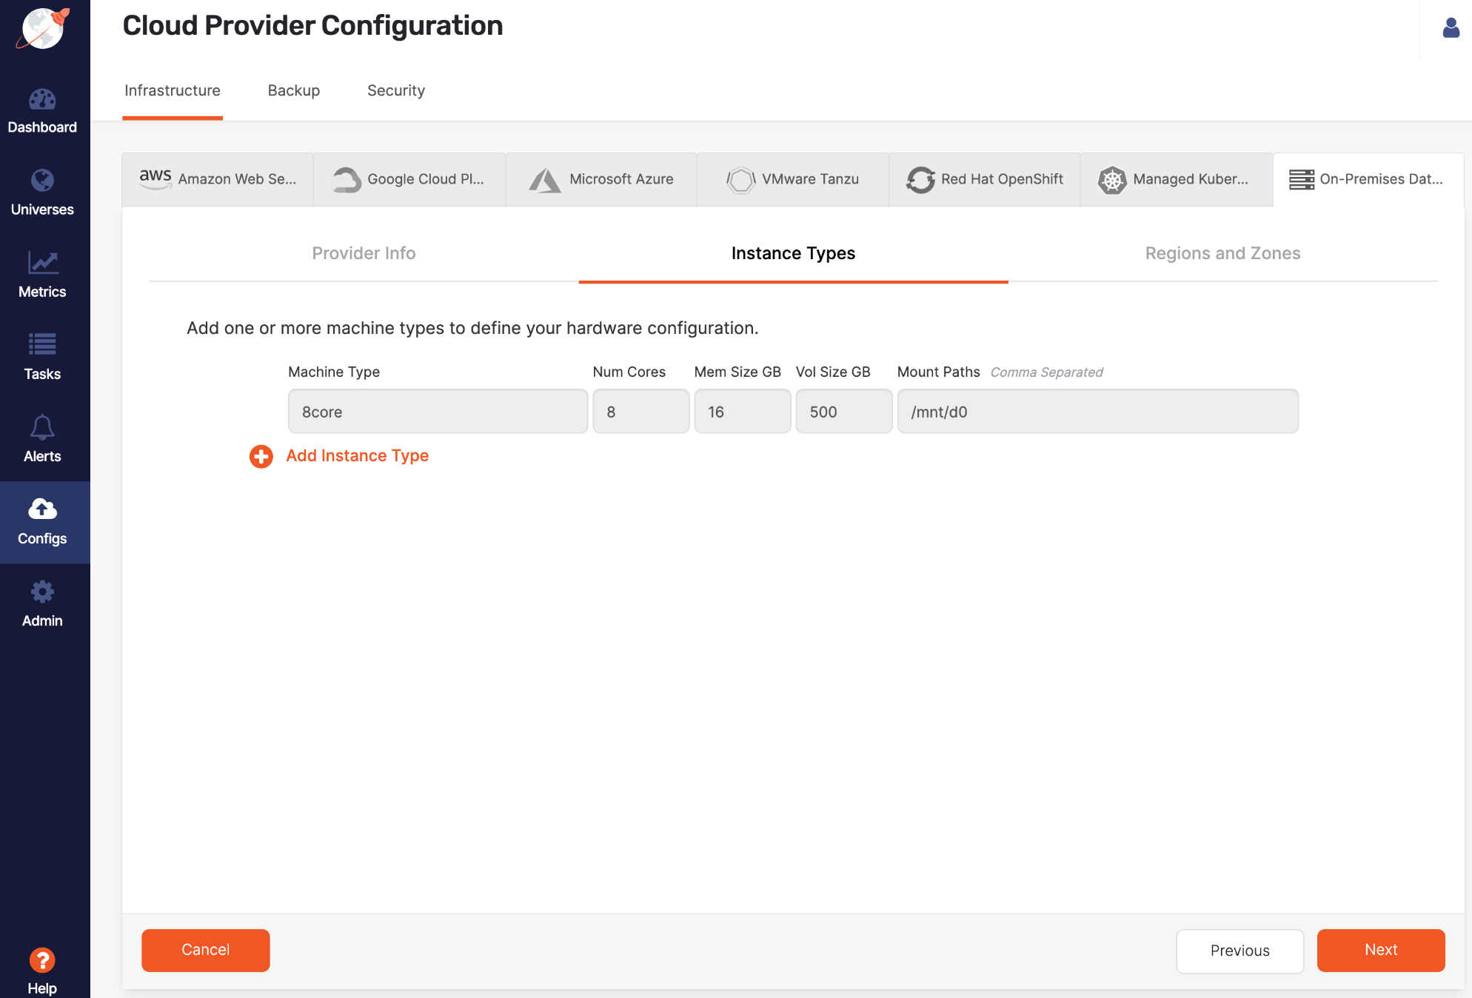Select the Mount Paths input field
This screenshot has width=1472, height=998.
(x=1097, y=411)
